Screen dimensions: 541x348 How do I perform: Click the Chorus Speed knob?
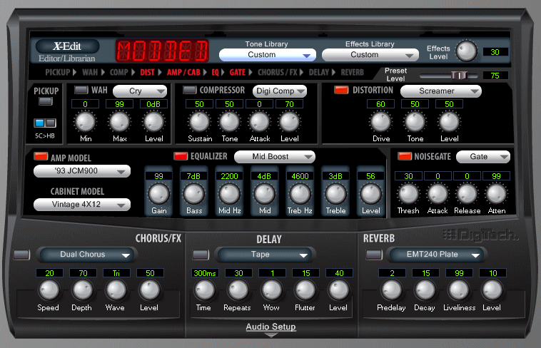coord(49,290)
